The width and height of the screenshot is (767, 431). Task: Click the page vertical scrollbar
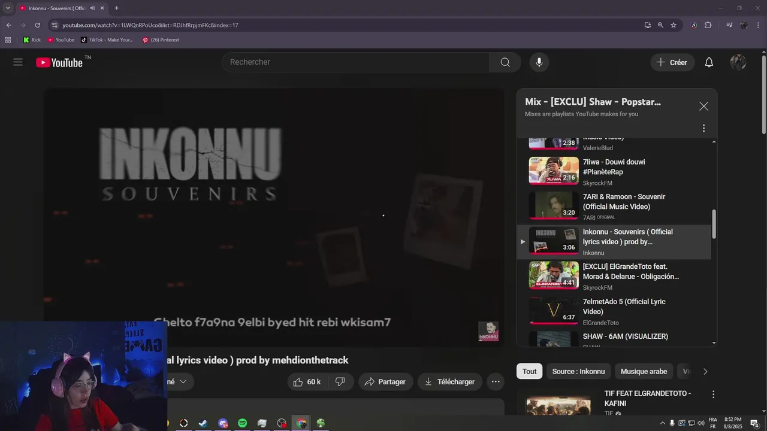pos(764,93)
